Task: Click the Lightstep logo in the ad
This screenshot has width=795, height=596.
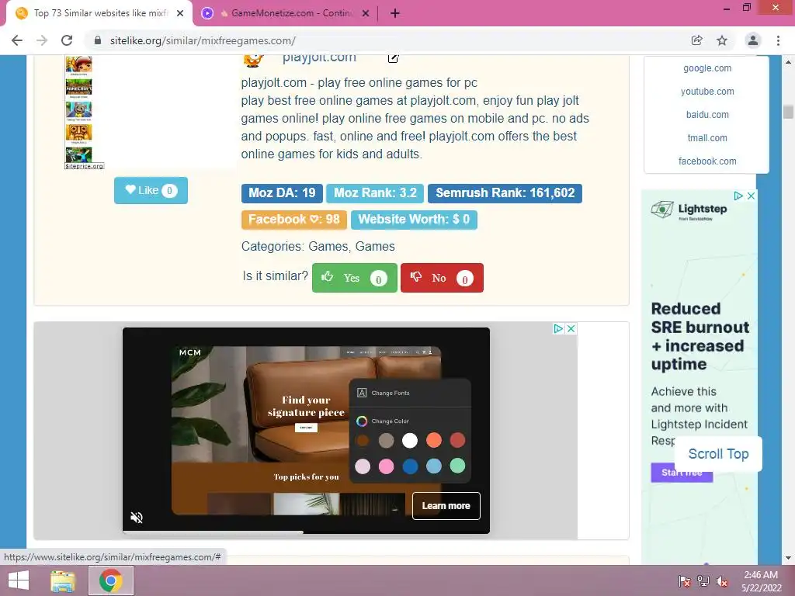Action: tap(689, 210)
